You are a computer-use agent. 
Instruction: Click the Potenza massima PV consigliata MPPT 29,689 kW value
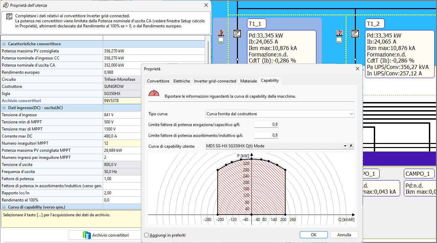122,150
